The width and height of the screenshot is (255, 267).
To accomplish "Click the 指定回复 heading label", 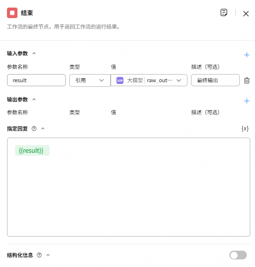I will [x=17, y=128].
